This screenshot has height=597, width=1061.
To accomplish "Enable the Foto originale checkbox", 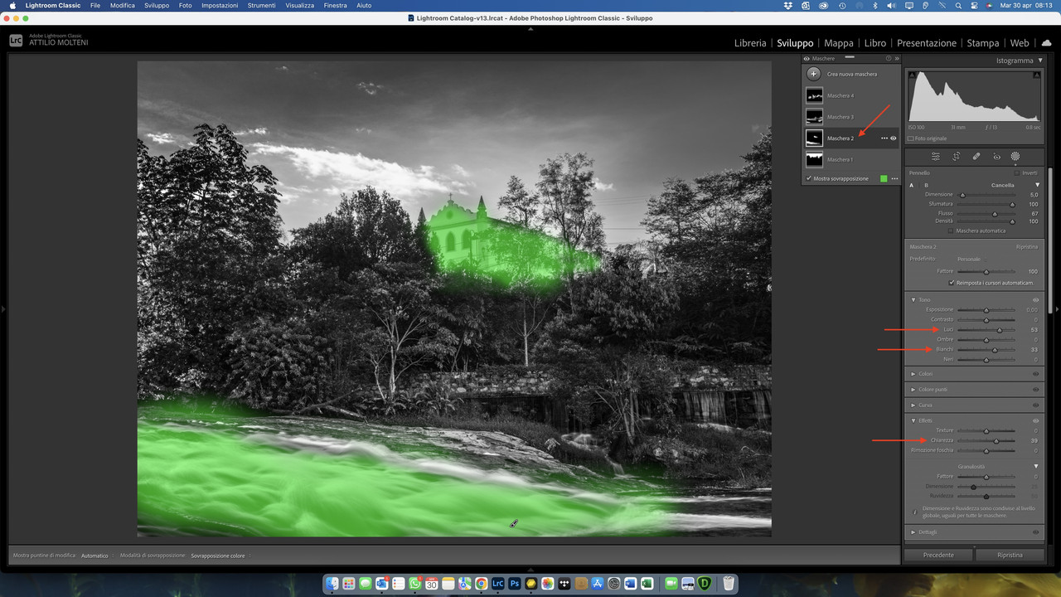I will point(910,138).
